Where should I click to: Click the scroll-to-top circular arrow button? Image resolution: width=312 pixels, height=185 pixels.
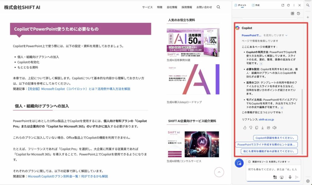coord(219,172)
